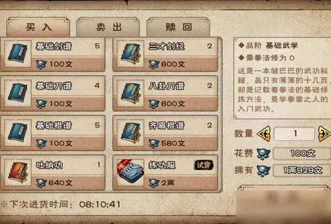
Task: Switch to the 赎回 tab
Action: pyautogui.click(x=178, y=27)
